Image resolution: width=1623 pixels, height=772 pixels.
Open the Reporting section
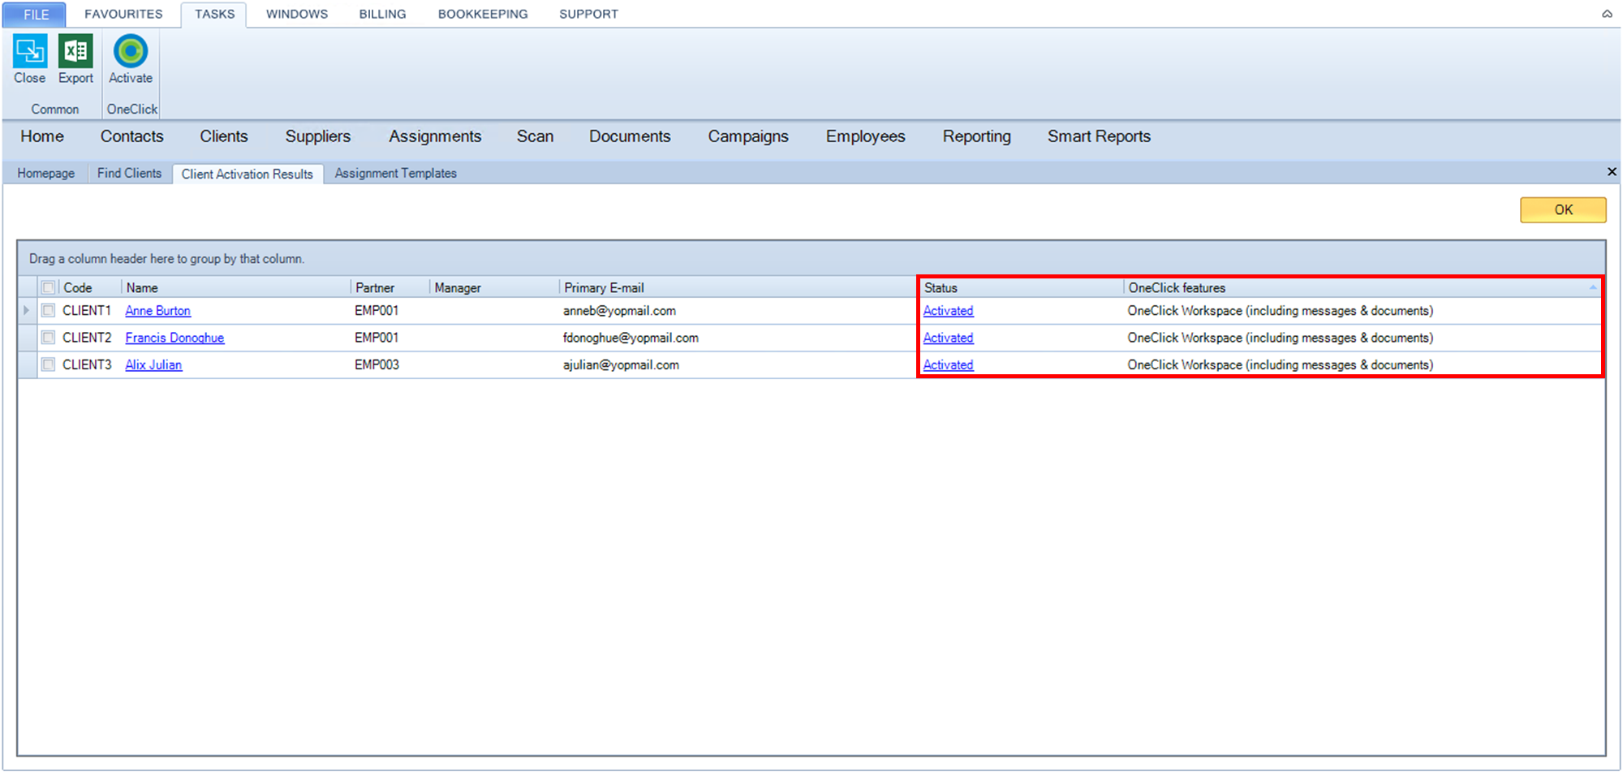pos(976,136)
